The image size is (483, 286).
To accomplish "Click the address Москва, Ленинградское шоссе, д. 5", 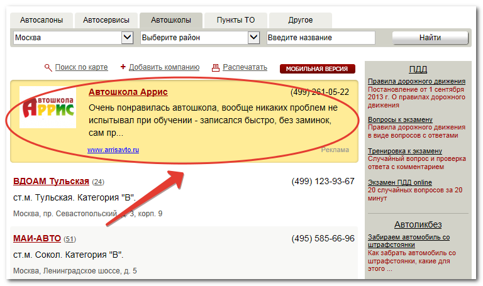I will click(x=75, y=271).
